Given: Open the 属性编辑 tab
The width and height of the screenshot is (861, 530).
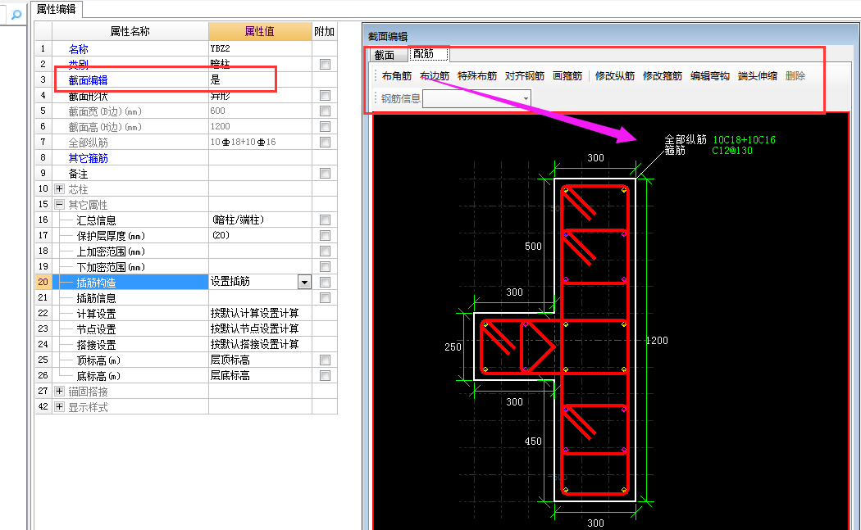Looking at the screenshot, I should (x=56, y=9).
